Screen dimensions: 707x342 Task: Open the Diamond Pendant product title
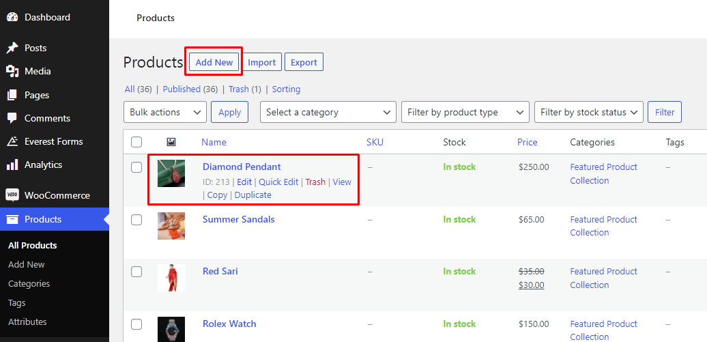[242, 167]
